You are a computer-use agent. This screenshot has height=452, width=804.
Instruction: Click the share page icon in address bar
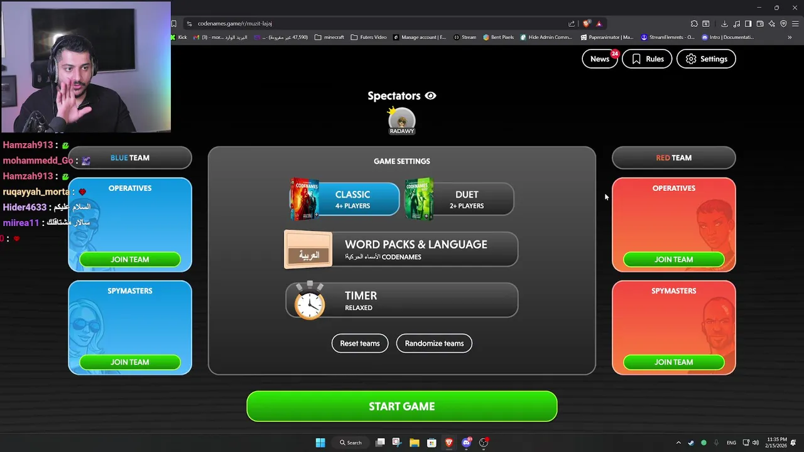[x=572, y=24]
